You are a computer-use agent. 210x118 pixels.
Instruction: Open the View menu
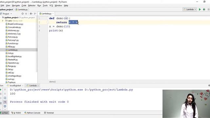point(8,6)
